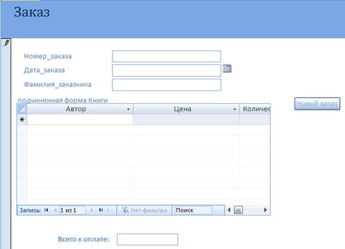Viewport: 345px width, 249px height.
Task: Click the Запись: navigation label
Action: [30, 210]
